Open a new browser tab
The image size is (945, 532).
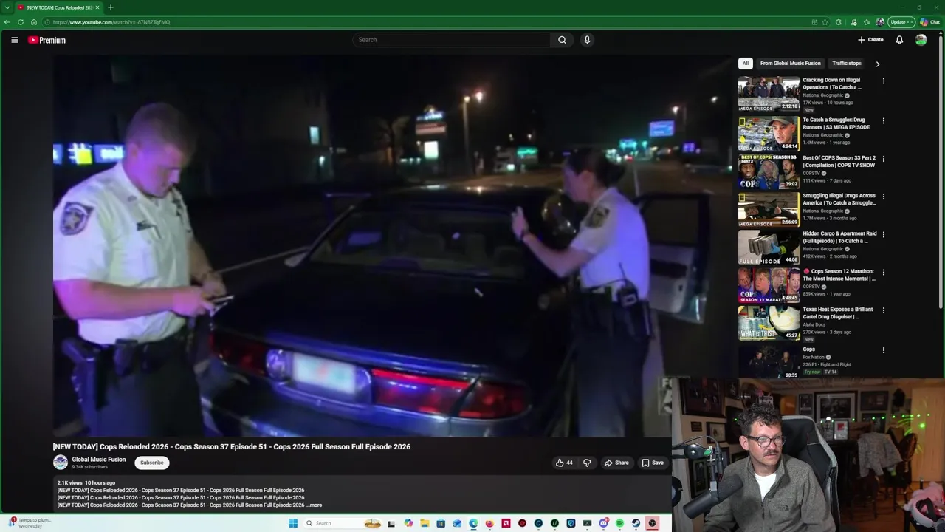tap(111, 7)
